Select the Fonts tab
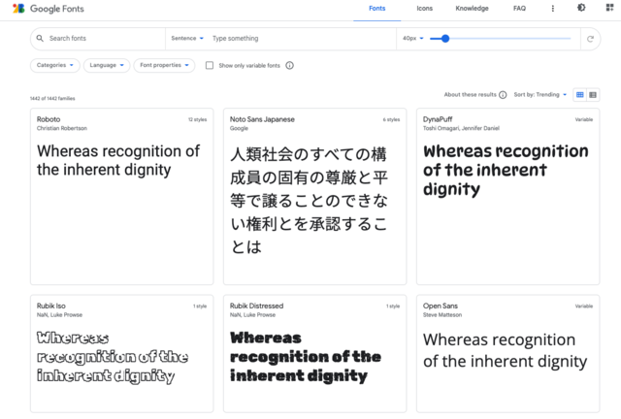The height and width of the screenshot is (419, 621). coord(376,9)
